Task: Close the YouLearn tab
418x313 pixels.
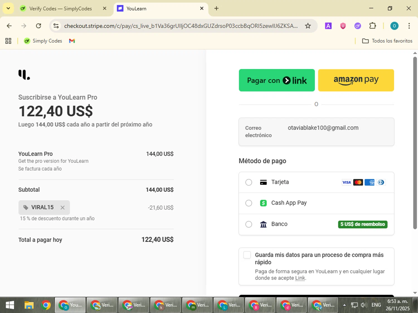Action: tap(202, 8)
